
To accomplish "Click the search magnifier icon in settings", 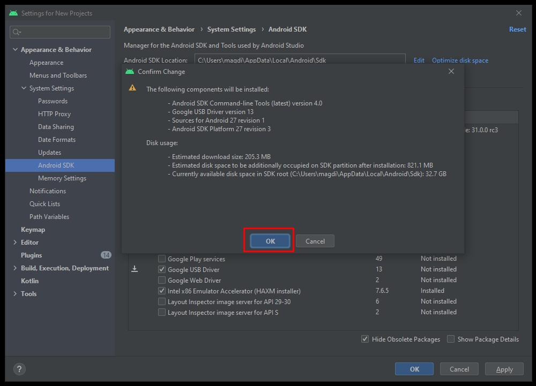I will point(16,32).
